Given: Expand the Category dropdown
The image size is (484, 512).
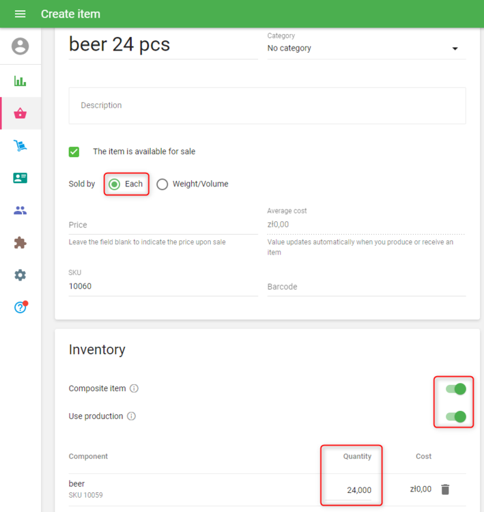Looking at the screenshot, I should coord(366,48).
